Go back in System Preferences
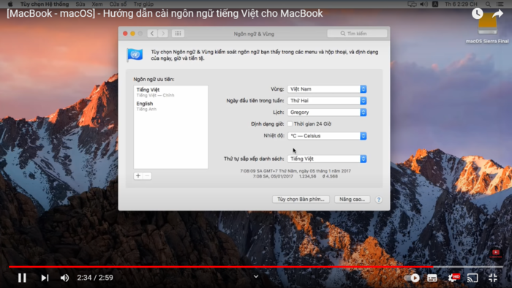The height and width of the screenshot is (288, 512). click(152, 34)
